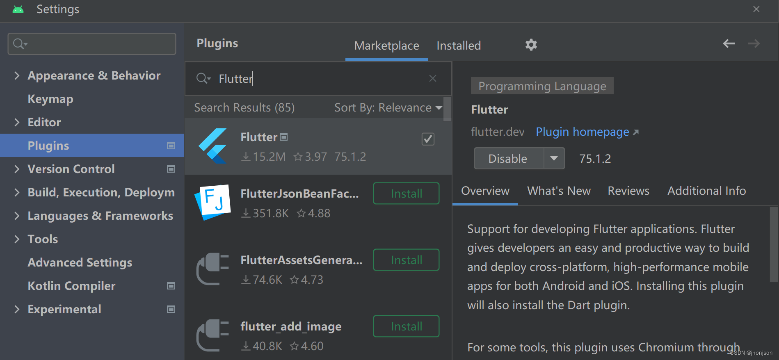Uncheck the Flutter plugin enabled checkbox
779x360 pixels.
pyautogui.click(x=428, y=139)
